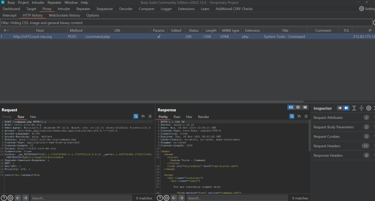375x201 pixels.
Task: Open the Proxy Options sub-tab
Action: [x=93, y=15]
